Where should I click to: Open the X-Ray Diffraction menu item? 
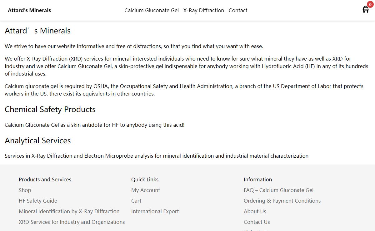click(x=203, y=10)
